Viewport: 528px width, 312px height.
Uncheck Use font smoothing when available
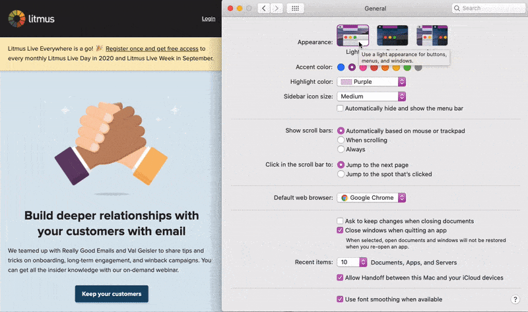point(340,299)
